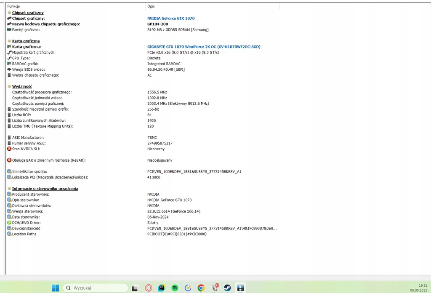Click the icon beside Liczba zunifikowanych shaderów
The image size is (431, 293).
9,120
